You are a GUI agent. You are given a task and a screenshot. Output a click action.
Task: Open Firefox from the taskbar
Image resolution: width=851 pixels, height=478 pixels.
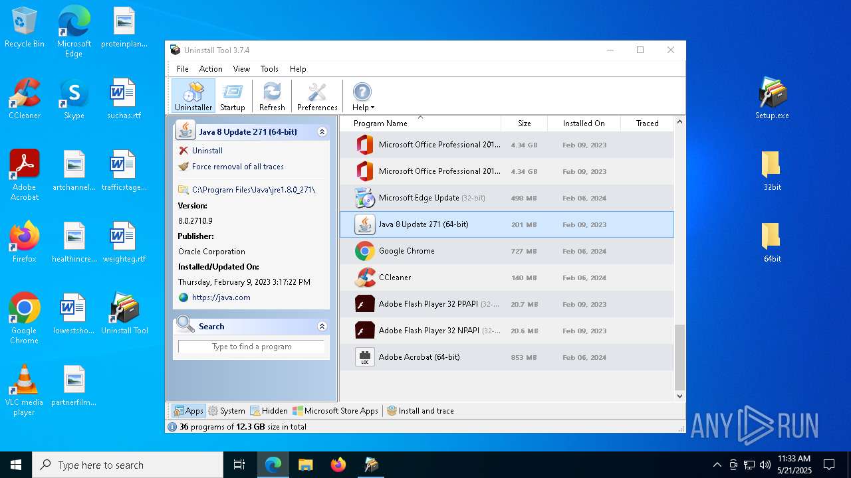(338, 465)
